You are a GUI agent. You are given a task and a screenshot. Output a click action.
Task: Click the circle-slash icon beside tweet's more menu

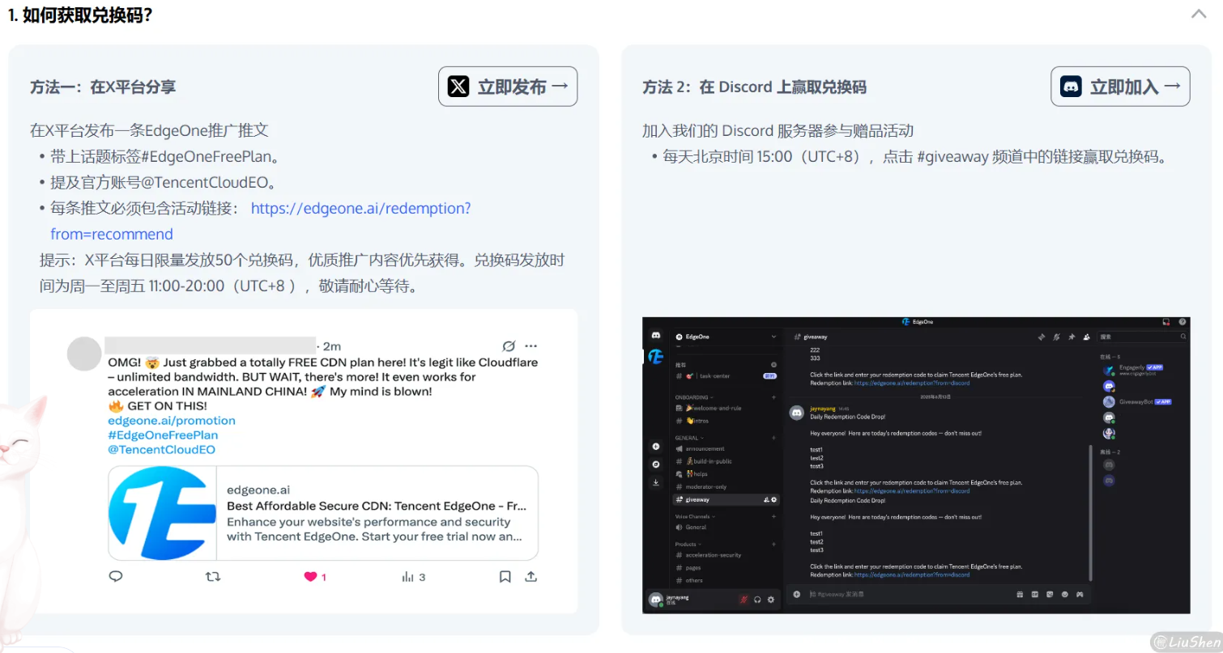coord(509,346)
